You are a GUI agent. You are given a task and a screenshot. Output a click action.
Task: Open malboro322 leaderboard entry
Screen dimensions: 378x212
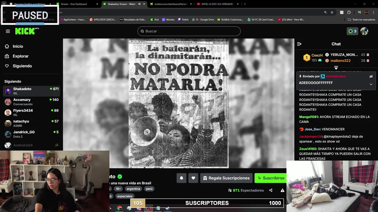(x=340, y=61)
